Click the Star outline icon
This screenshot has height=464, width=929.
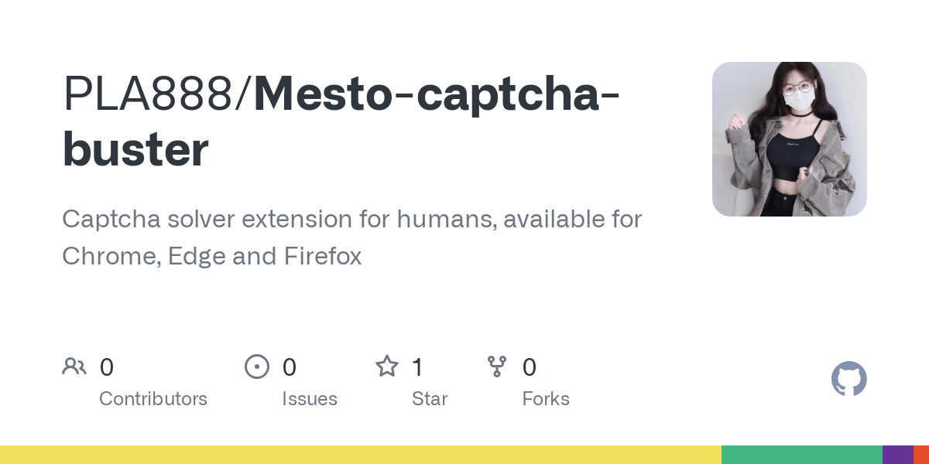[387, 366]
